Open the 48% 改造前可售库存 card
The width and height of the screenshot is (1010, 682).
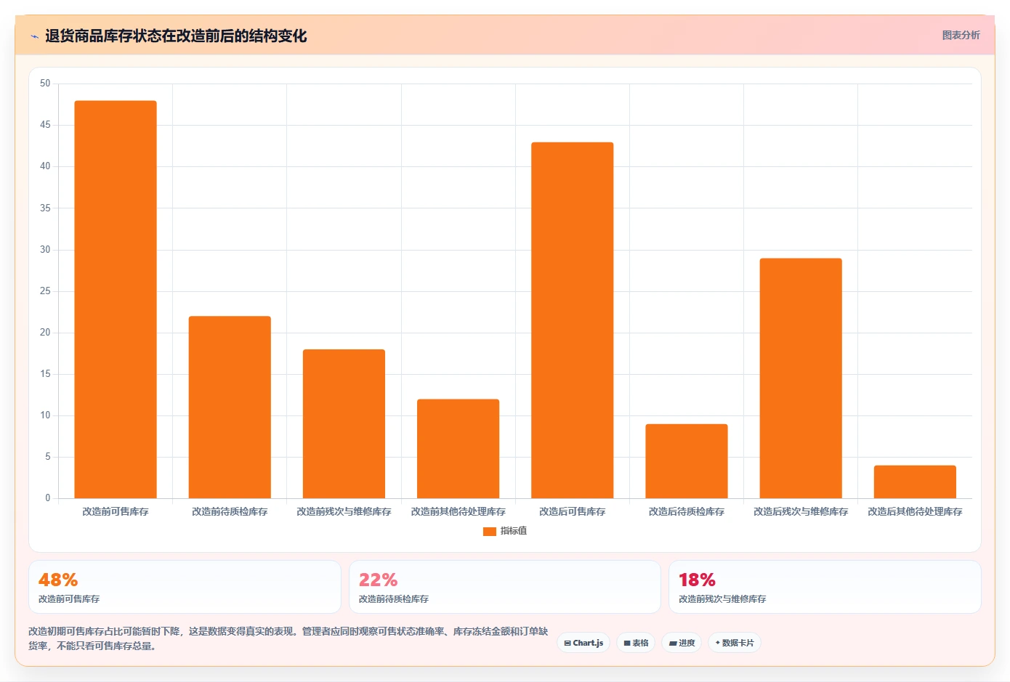[185, 587]
